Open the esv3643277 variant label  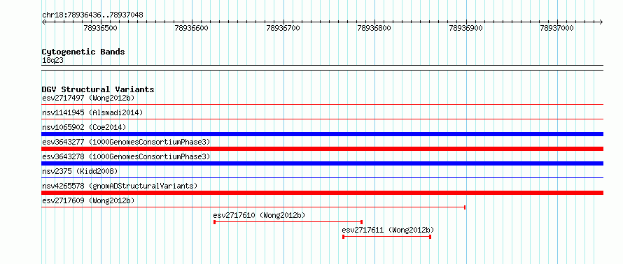[x=126, y=142]
